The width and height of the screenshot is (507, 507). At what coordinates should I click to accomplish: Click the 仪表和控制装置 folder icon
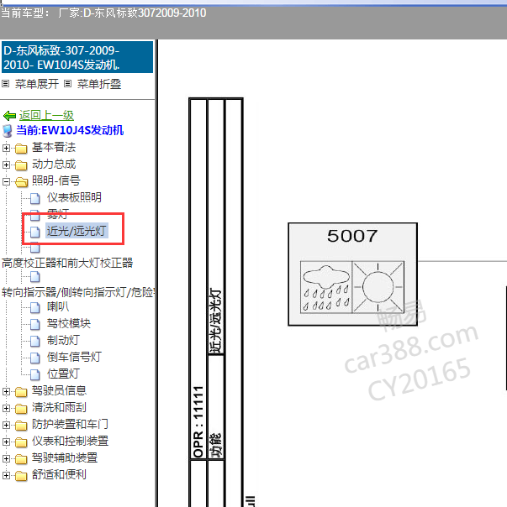click(x=21, y=442)
